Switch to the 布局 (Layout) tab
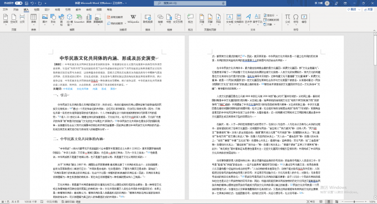Image resolution: width=377 pixels, height=204 pixels. 58,9
